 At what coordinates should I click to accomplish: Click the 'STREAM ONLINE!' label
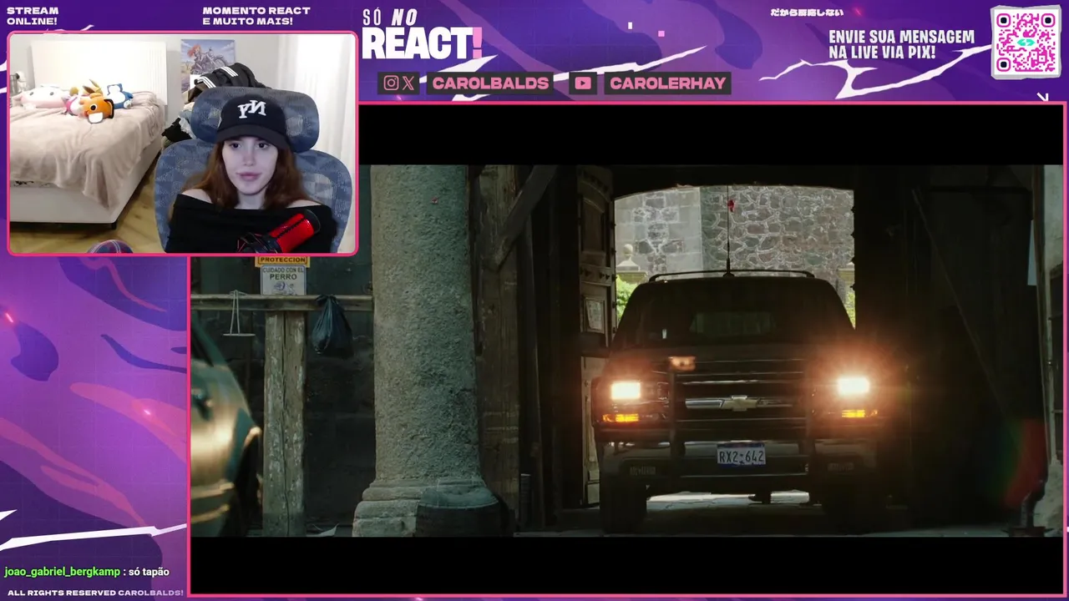coord(33,16)
